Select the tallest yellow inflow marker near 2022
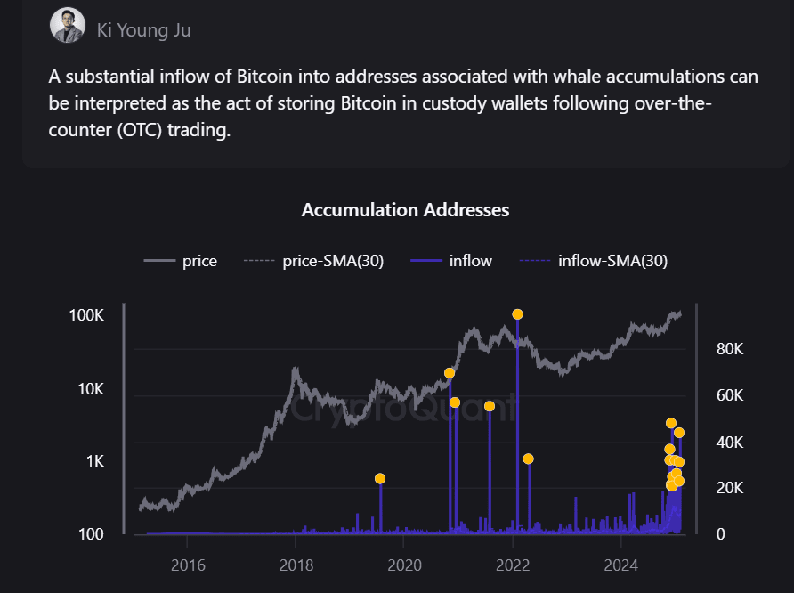794x593 pixels. pyautogui.click(x=517, y=314)
